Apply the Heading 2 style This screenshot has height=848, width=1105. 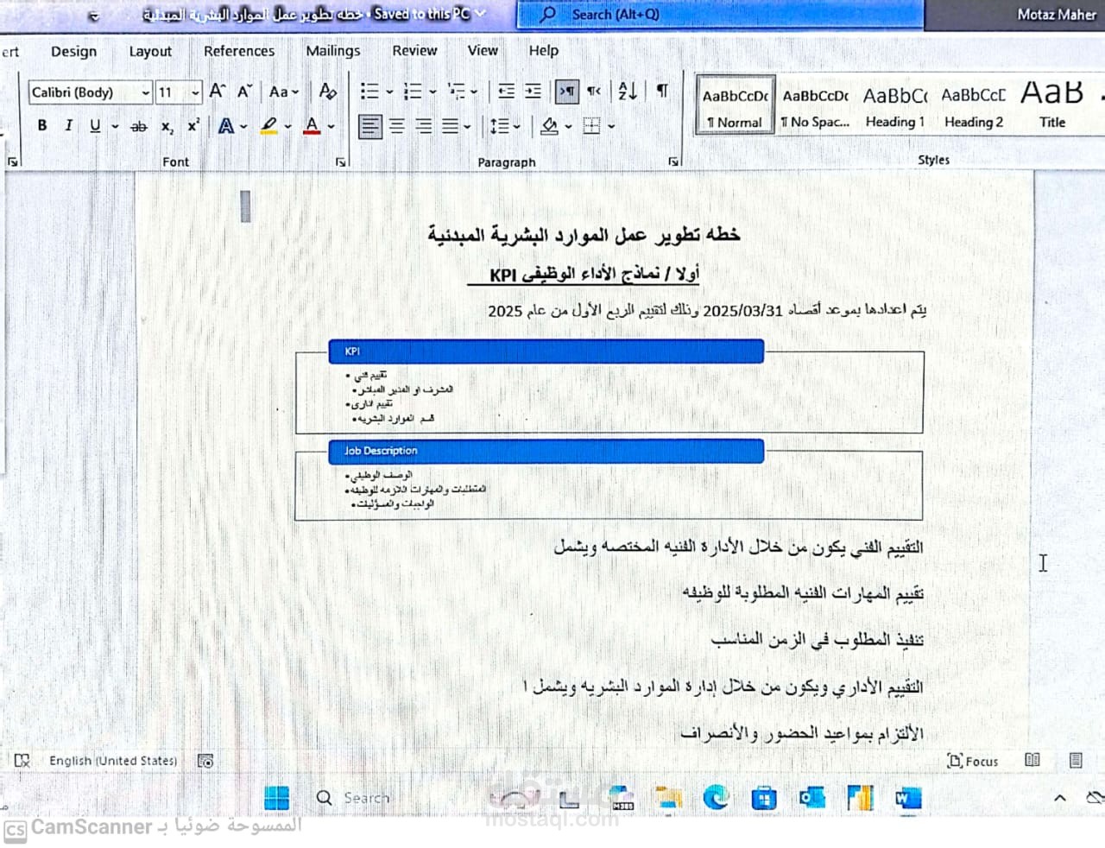[974, 106]
